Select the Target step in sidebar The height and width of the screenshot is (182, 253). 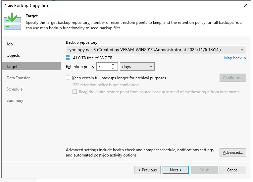(12, 67)
